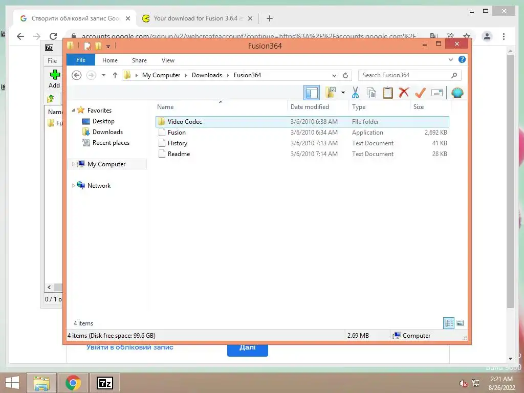
Task: Select Recent places under Favorites
Action: click(111, 142)
